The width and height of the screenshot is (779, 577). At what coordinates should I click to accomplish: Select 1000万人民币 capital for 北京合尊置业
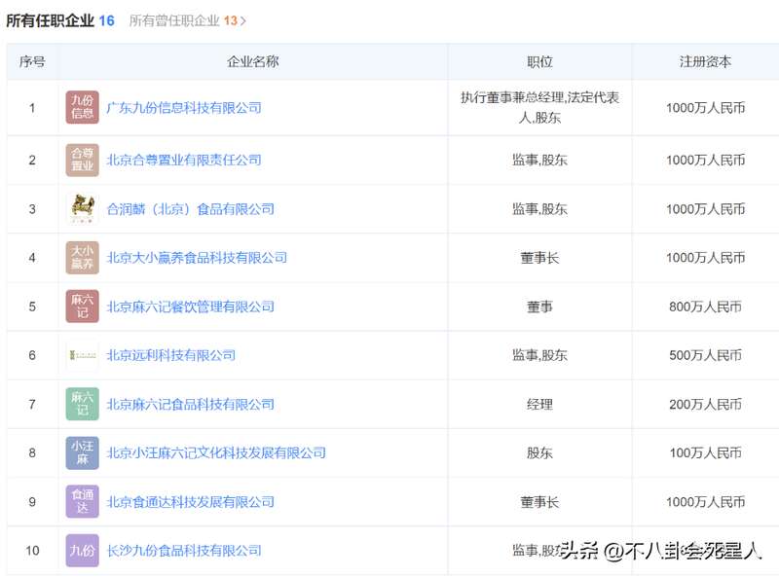(705, 160)
